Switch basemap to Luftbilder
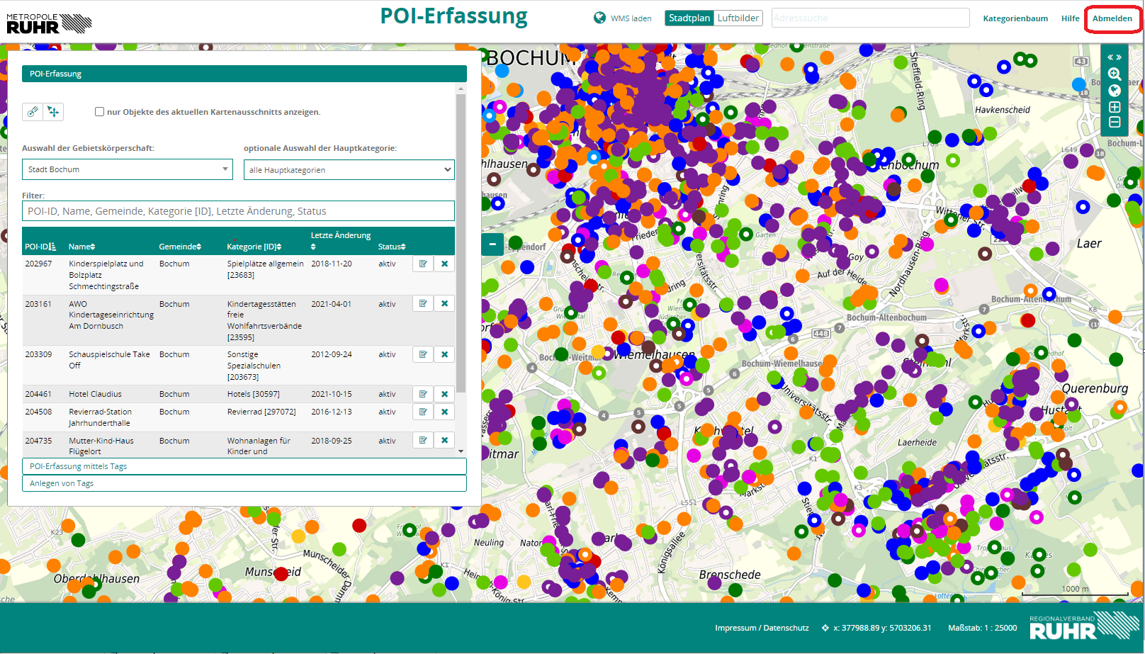Image resolution: width=1145 pixels, height=654 pixels. tap(738, 18)
